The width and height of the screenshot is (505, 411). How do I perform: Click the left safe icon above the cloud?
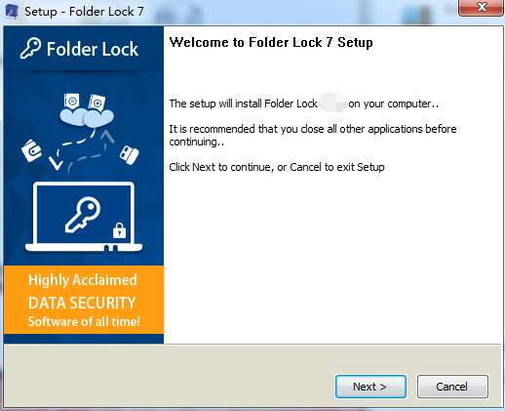point(71,102)
